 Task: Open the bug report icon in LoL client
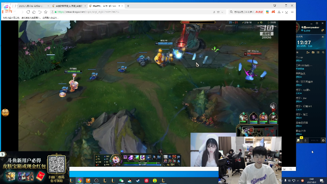point(323,140)
